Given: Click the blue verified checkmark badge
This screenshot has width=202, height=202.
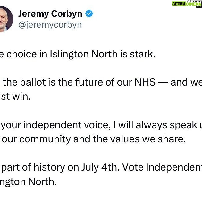Looking at the screenshot, I should pyautogui.click(x=89, y=13).
